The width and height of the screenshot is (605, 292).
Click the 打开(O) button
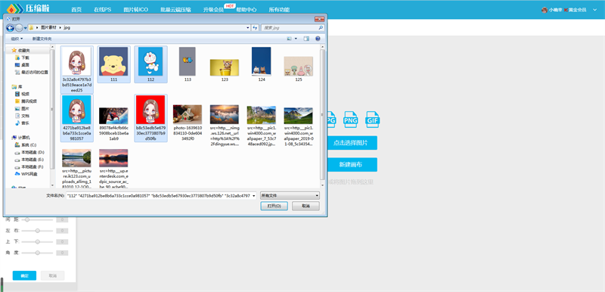tap(274, 207)
